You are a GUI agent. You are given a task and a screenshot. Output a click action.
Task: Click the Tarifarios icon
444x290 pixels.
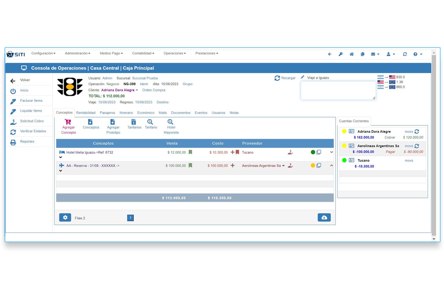(x=133, y=122)
